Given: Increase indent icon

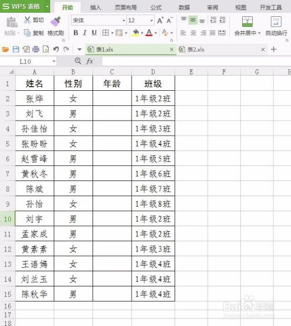Looking at the screenshot, I should [222, 20].
